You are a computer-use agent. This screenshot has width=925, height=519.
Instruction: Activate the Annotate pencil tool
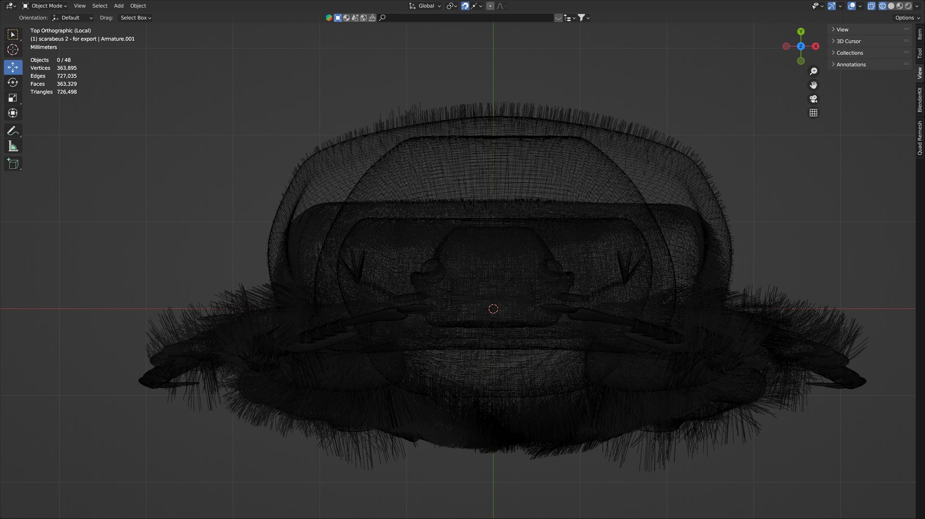(x=13, y=131)
